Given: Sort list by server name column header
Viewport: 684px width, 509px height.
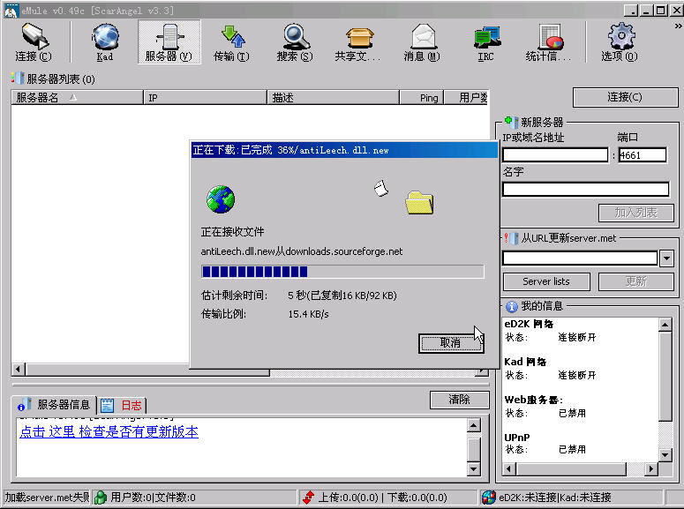Looking at the screenshot, I should coord(76,98).
